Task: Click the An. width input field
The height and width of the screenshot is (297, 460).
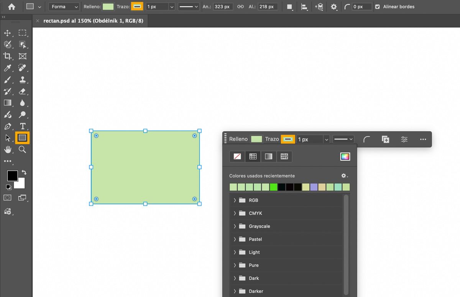Action: [x=223, y=7]
